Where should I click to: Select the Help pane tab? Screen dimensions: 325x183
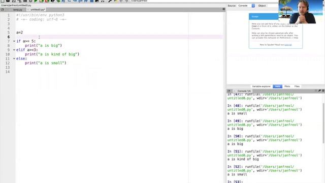coord(278,86)
